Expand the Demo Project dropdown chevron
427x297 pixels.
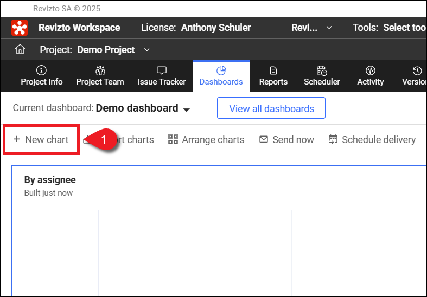point(146,50)
